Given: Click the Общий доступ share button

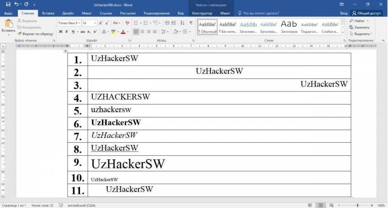Looking at the screenshot, I should click(367, 14).
